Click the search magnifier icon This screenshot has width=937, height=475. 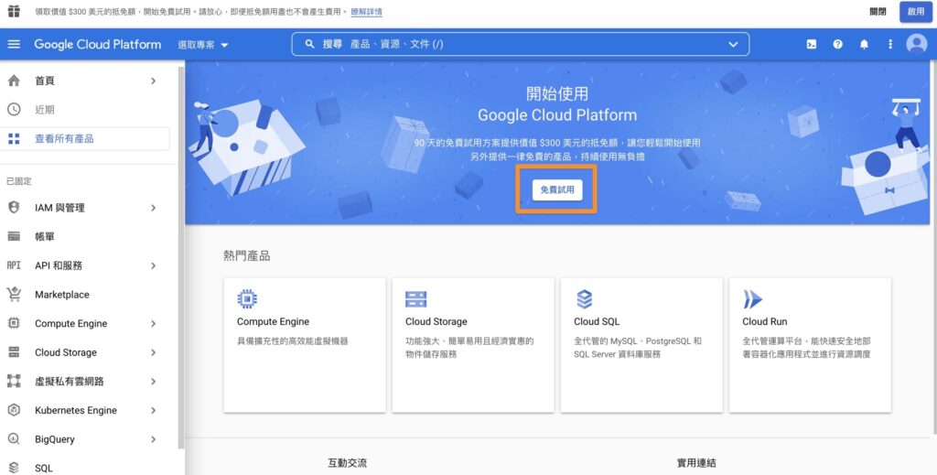(309, 44)
